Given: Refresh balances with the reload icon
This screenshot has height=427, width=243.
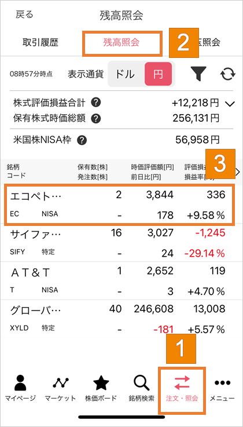Looking at the screenshot, I should [x=227, y=74].
